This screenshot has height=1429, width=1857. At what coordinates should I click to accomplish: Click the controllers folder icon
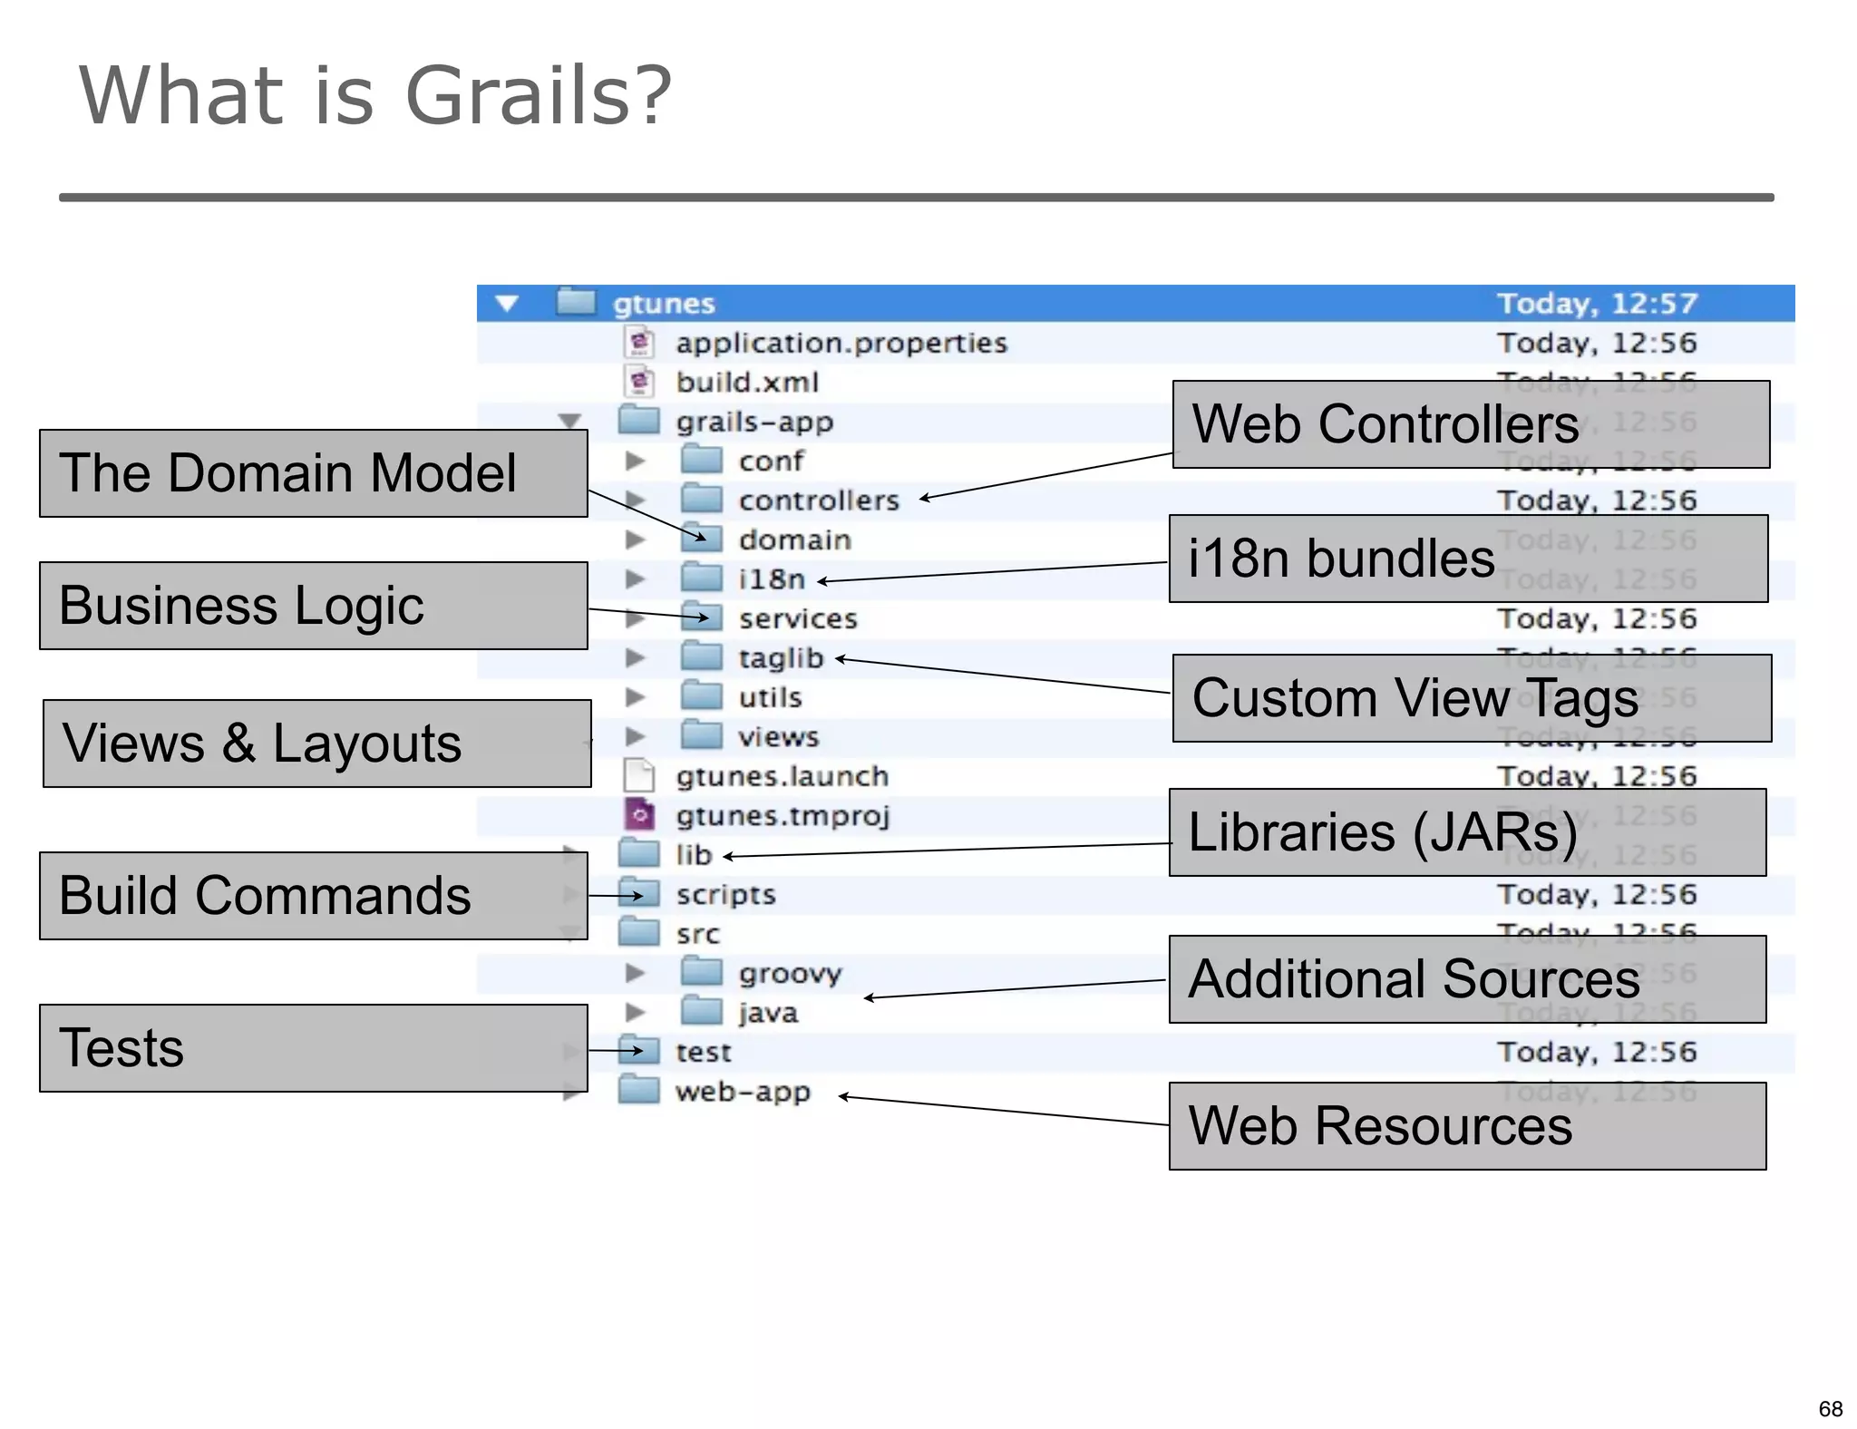[701, 499]
